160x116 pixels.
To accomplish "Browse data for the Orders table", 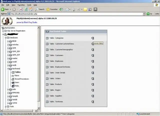I will click(x=92, y=79).
